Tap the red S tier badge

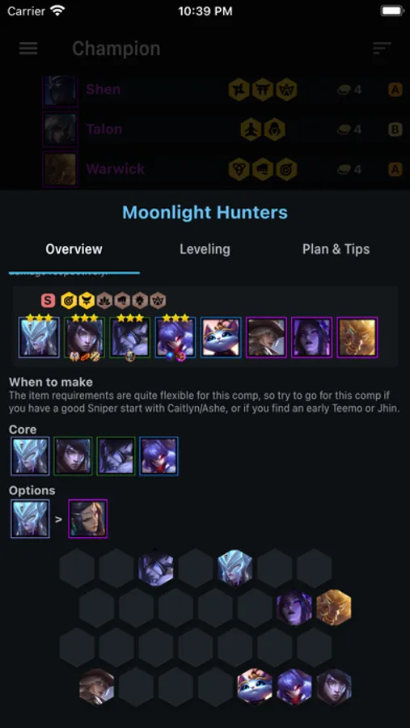click(x=48, y=300)
